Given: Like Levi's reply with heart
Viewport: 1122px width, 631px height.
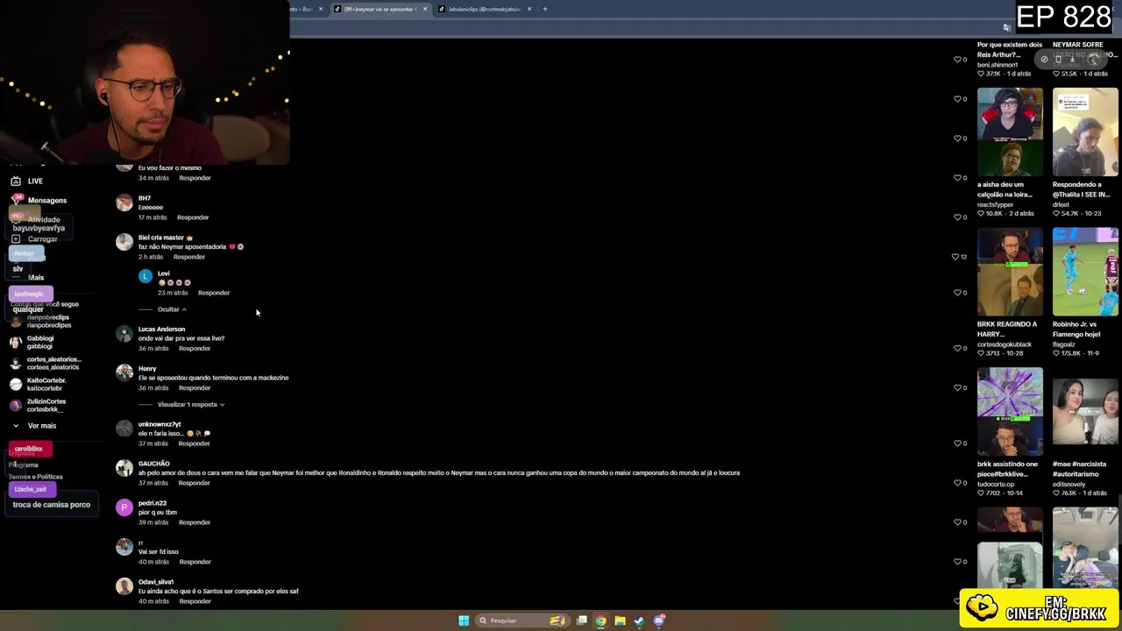Looking at the screenshot, I should 958,293.
